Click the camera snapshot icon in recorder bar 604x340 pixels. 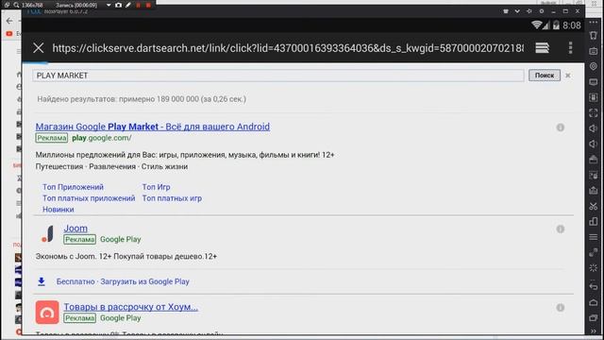119,5
